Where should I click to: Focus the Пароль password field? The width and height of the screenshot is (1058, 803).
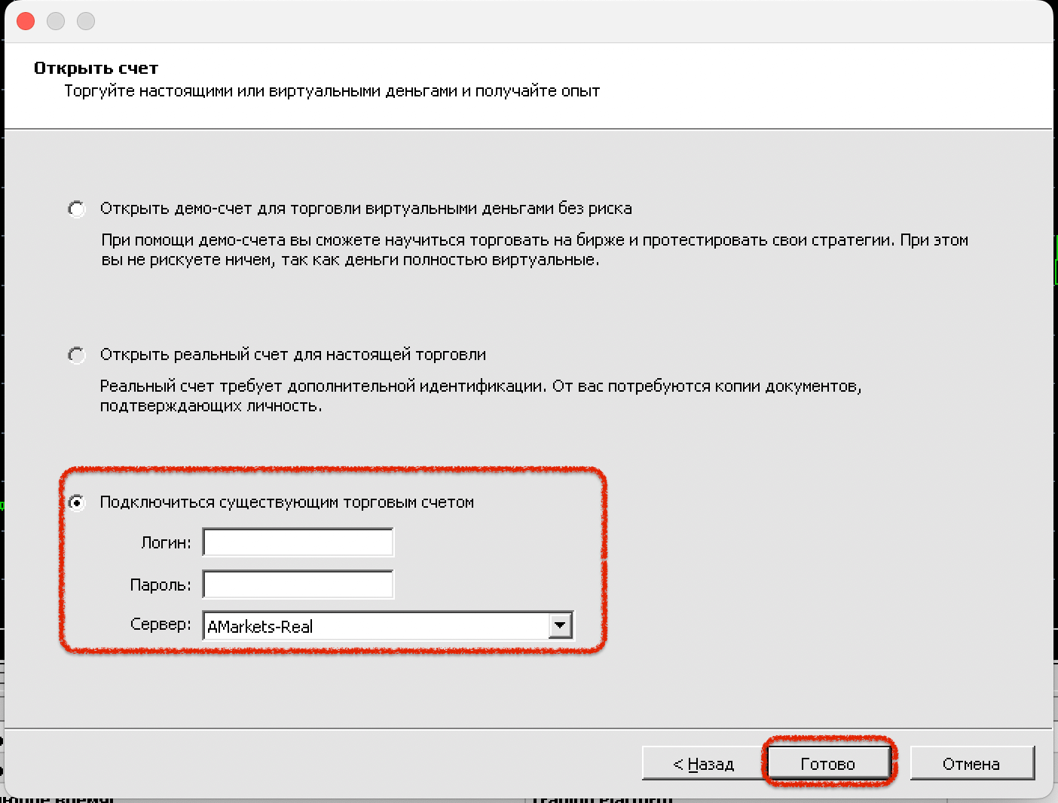pos(298,585)
